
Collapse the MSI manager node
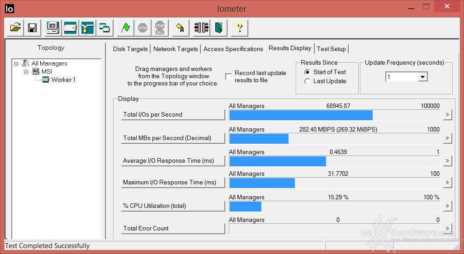pos(26,72)
